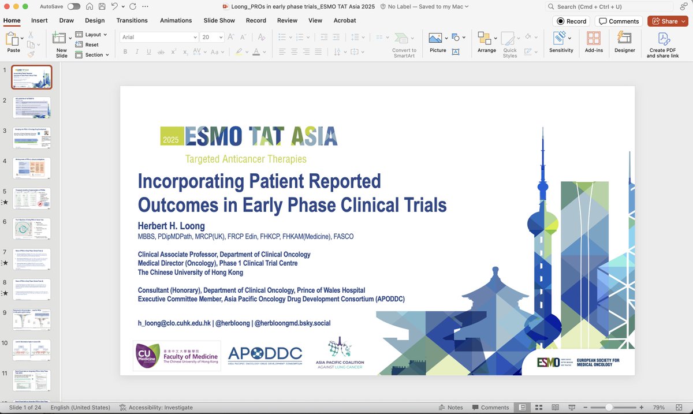This screenshot has width=693, height=414.
Task: Click the Record button at top right
Action: 571,21
